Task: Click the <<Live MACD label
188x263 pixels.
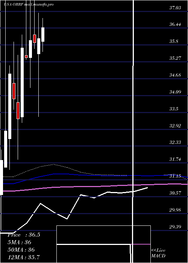Action: [x=158, y=253]
